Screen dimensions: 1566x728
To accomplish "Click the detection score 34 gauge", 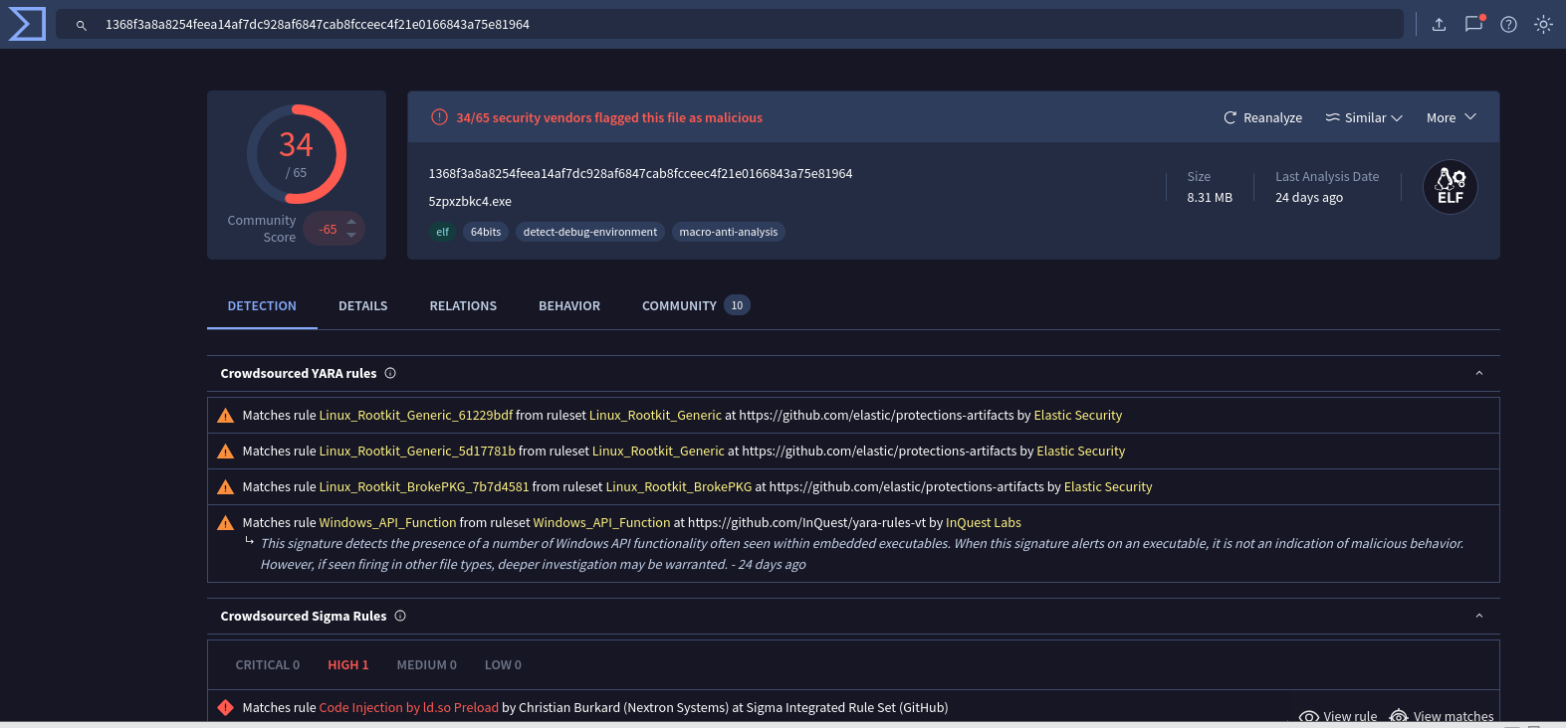I will pos(297,154).
